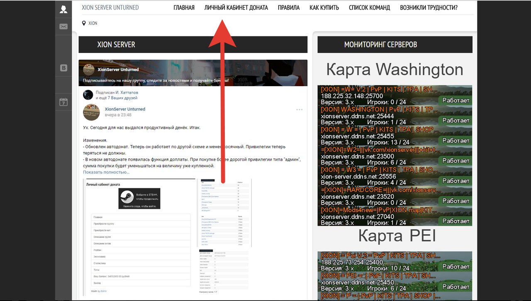Click the Карта PEI heading
The width and height of the screenshot is (531, 301).
(397, 236)
